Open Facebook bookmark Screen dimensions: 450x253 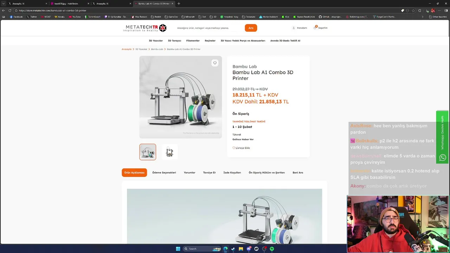click(x=16, y=17)
